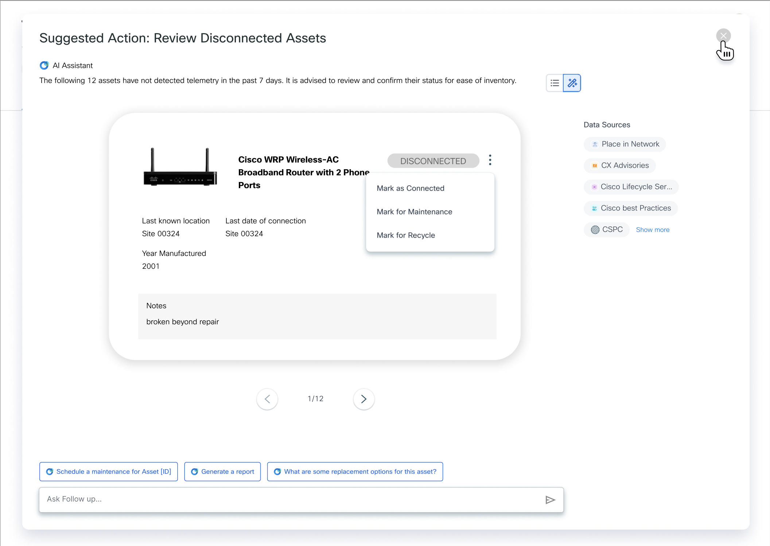Close the Suggested Action dialog

pos(723,36)
